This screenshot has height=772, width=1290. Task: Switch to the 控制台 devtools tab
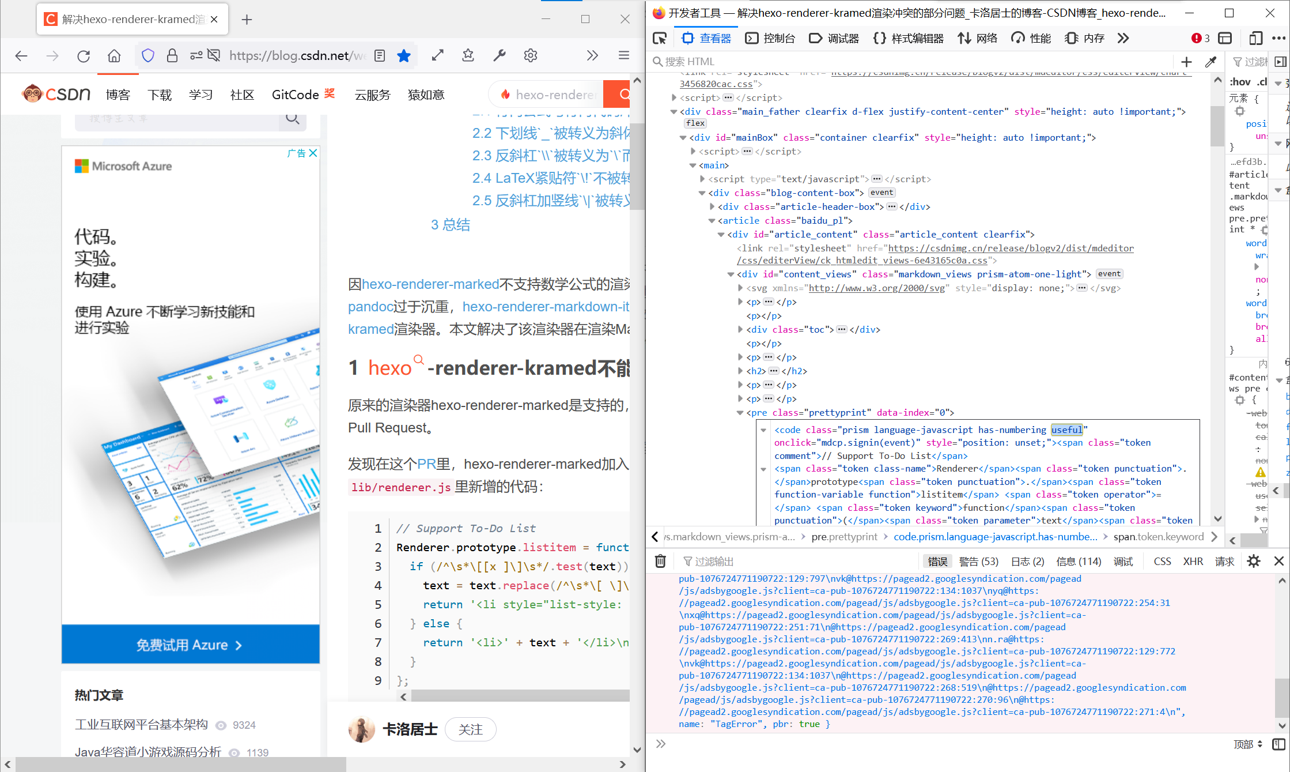(770, 39)
